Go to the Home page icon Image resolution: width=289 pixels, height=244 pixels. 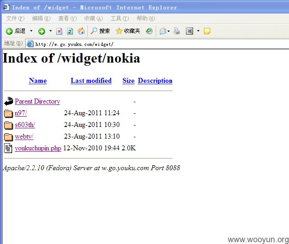pos(81,31)
